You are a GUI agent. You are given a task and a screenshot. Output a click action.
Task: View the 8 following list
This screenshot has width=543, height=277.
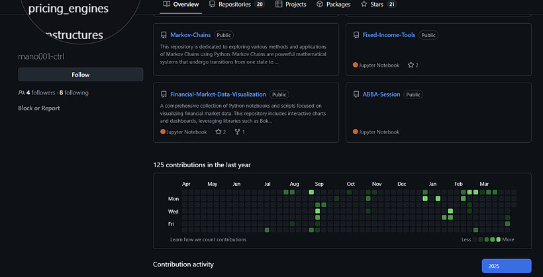click(74, 93)
